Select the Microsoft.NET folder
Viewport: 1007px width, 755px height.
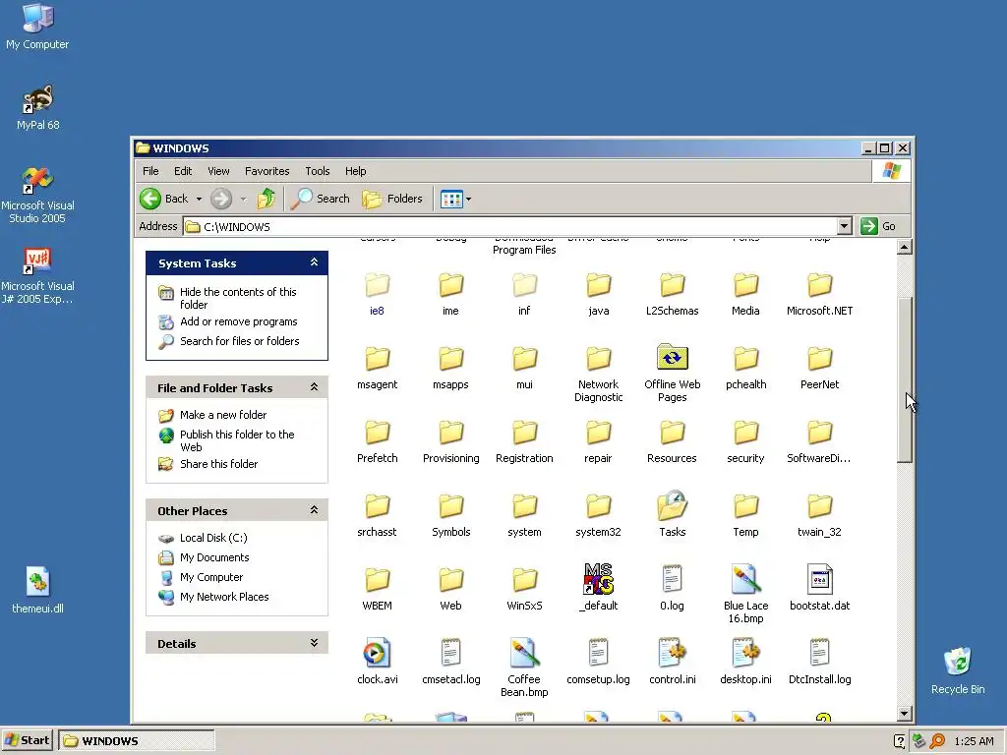click(x=819, y=293)
